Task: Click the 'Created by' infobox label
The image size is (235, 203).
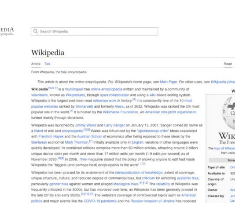Action: [216, 196]
